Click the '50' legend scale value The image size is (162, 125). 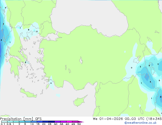79,124
